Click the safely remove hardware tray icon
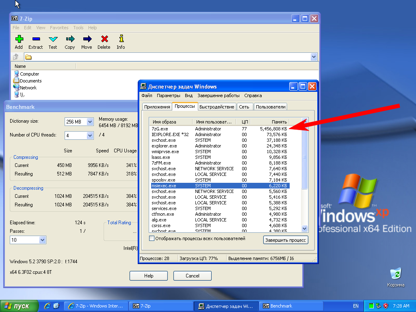 [378, 306]
